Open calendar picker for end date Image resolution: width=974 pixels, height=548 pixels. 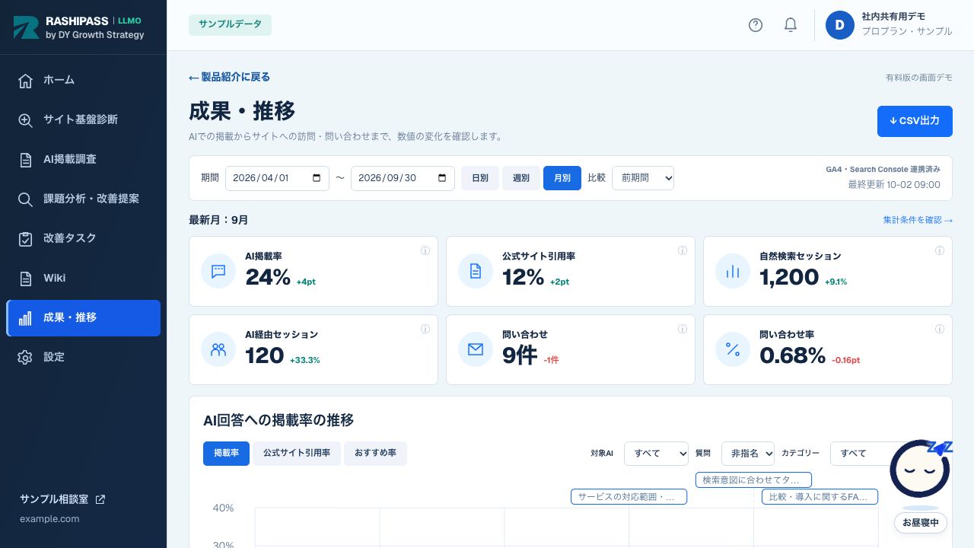(x=443, y=178)
